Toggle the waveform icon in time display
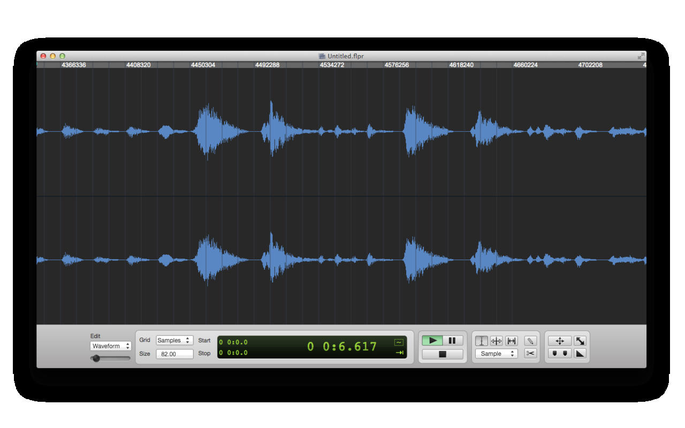 399,342
